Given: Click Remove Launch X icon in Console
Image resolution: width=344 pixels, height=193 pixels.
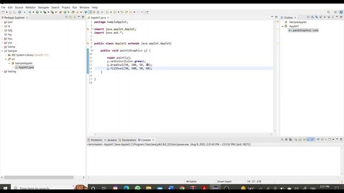Looking at the screenshot, I should [286, 139].
